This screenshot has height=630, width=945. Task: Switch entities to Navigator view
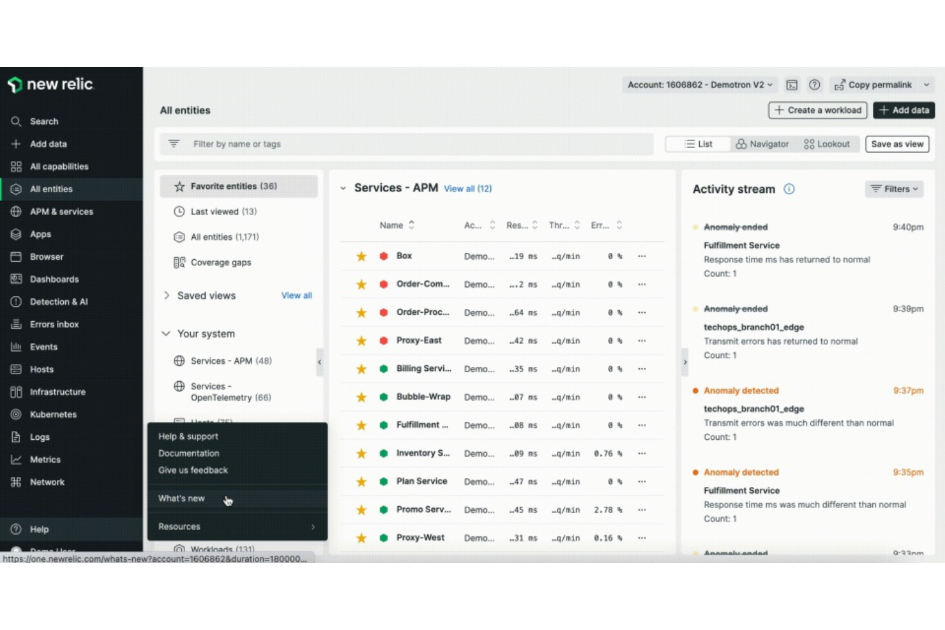coord(762,144)
